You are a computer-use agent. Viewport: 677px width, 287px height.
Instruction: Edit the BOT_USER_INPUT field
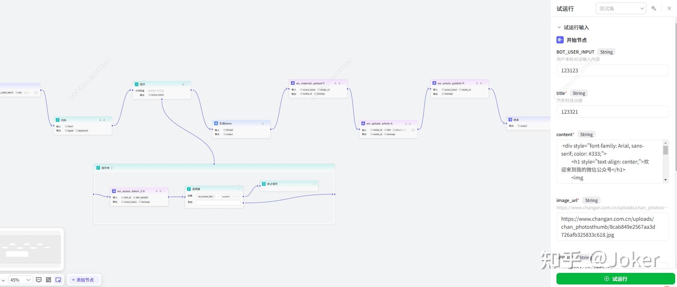click(x=612, y=70)
